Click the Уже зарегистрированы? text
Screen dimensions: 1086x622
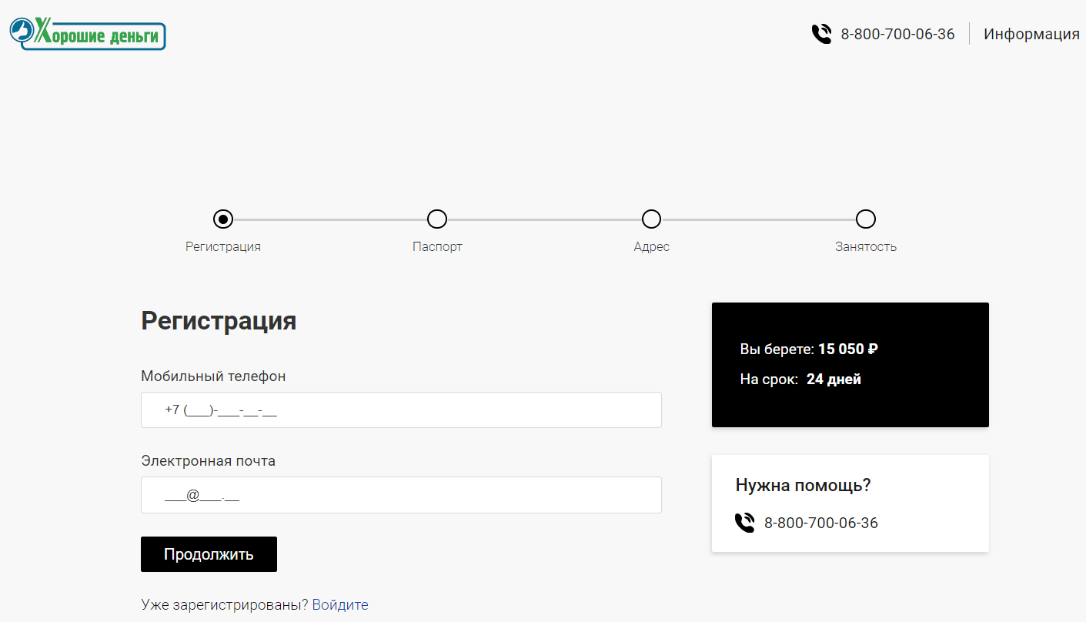click(225, 605)
